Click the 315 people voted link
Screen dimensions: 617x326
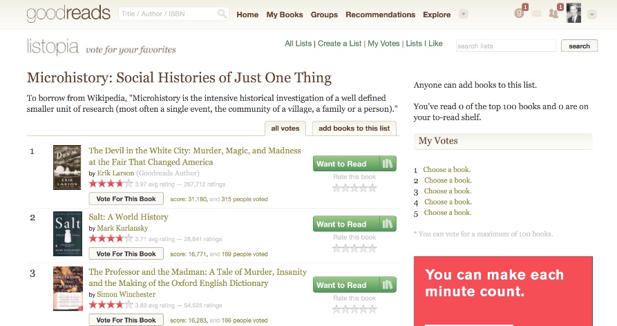click(x=245, y=200)
